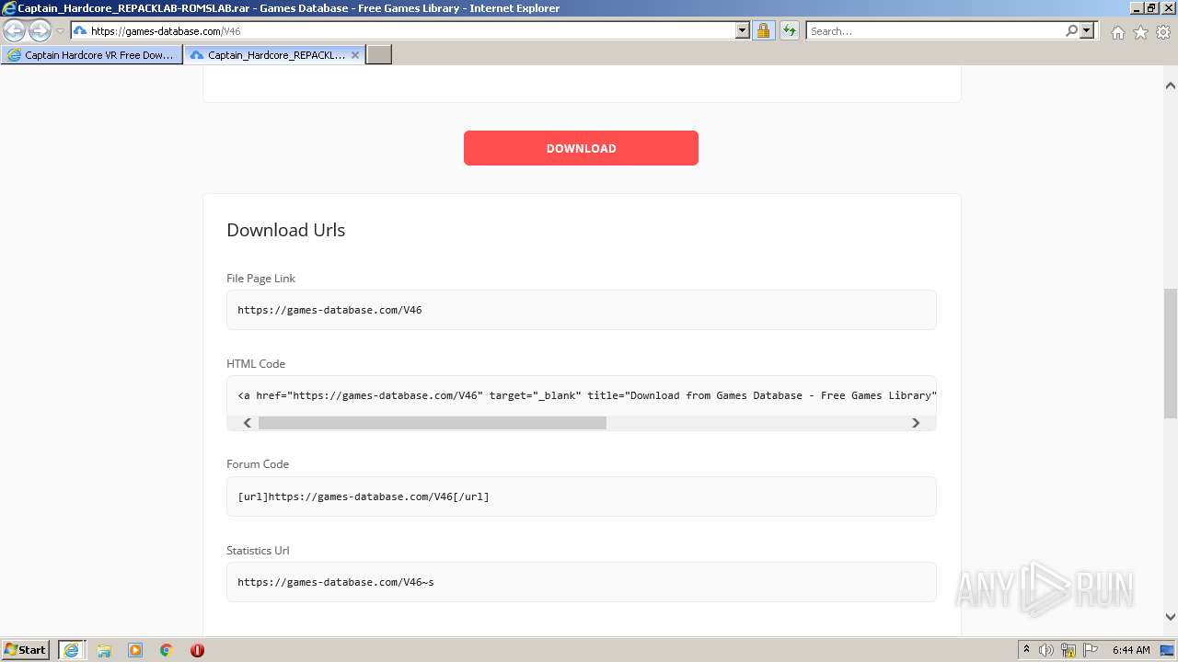Open the recent pages dropdown arrow

[x=60, y=31]
